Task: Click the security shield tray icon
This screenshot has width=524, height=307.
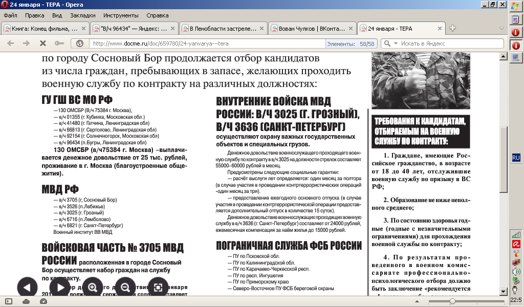Action: pos(516,253)
